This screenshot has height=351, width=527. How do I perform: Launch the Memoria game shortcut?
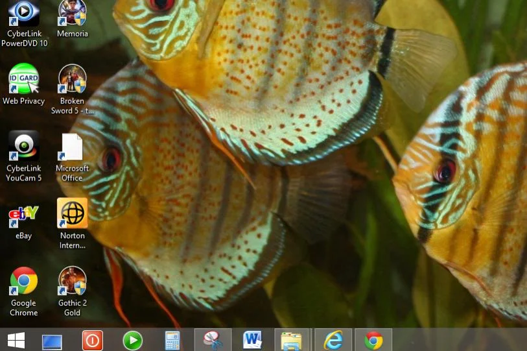pyautogui.click(x=72, y=13)
